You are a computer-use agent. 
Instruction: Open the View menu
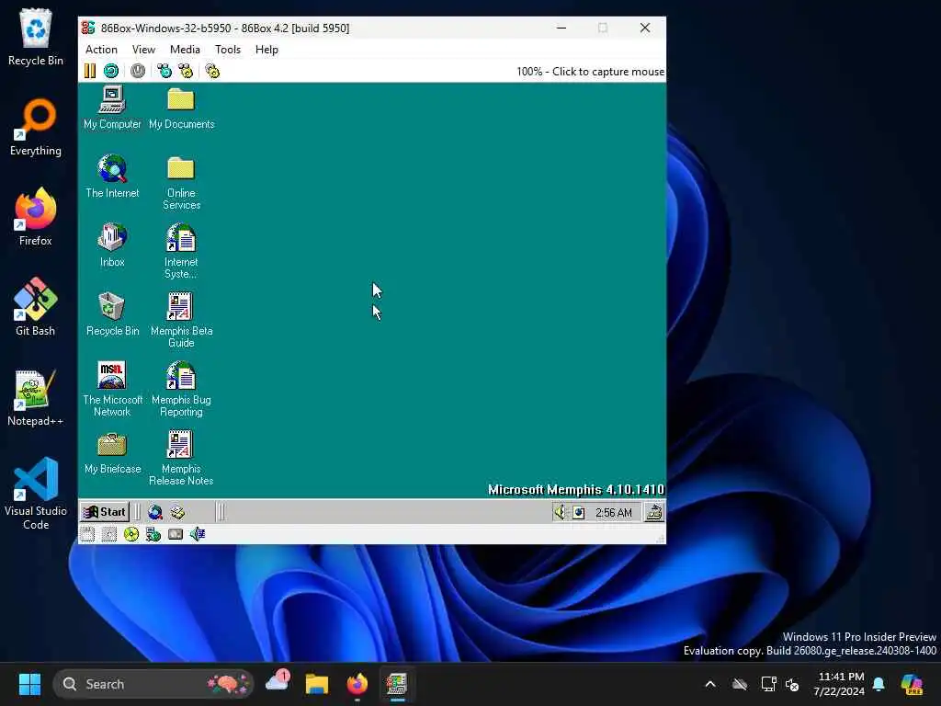point(143,50)
